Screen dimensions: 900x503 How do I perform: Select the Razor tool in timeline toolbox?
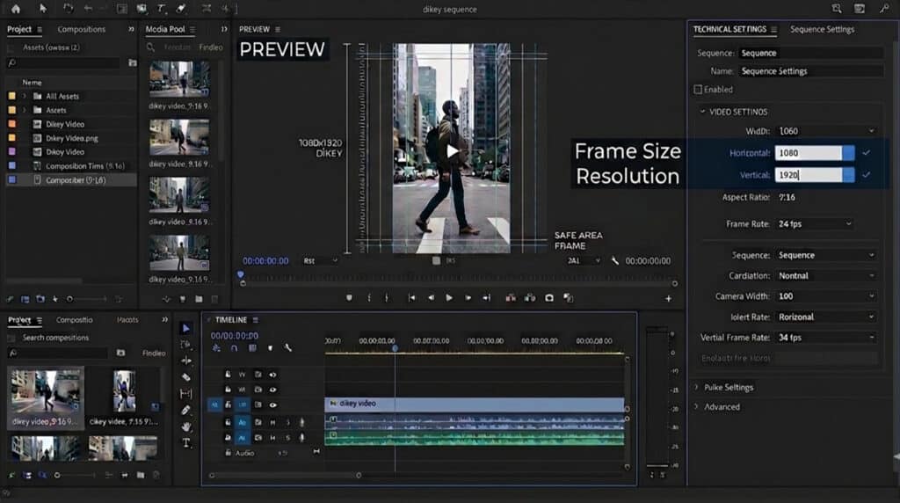[x=186, y=377]
